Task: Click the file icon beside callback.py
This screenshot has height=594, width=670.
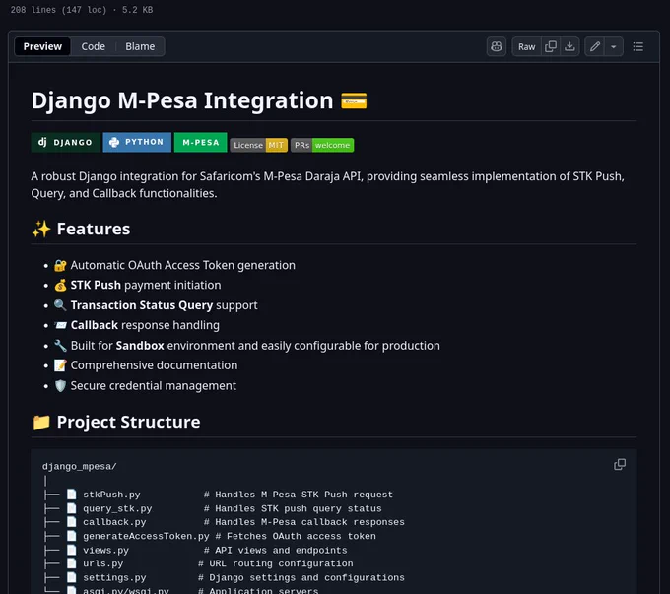Action: [71, 522]
